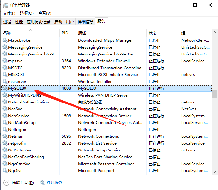Click the NcdAutoSetup service icon

[5, 122]
